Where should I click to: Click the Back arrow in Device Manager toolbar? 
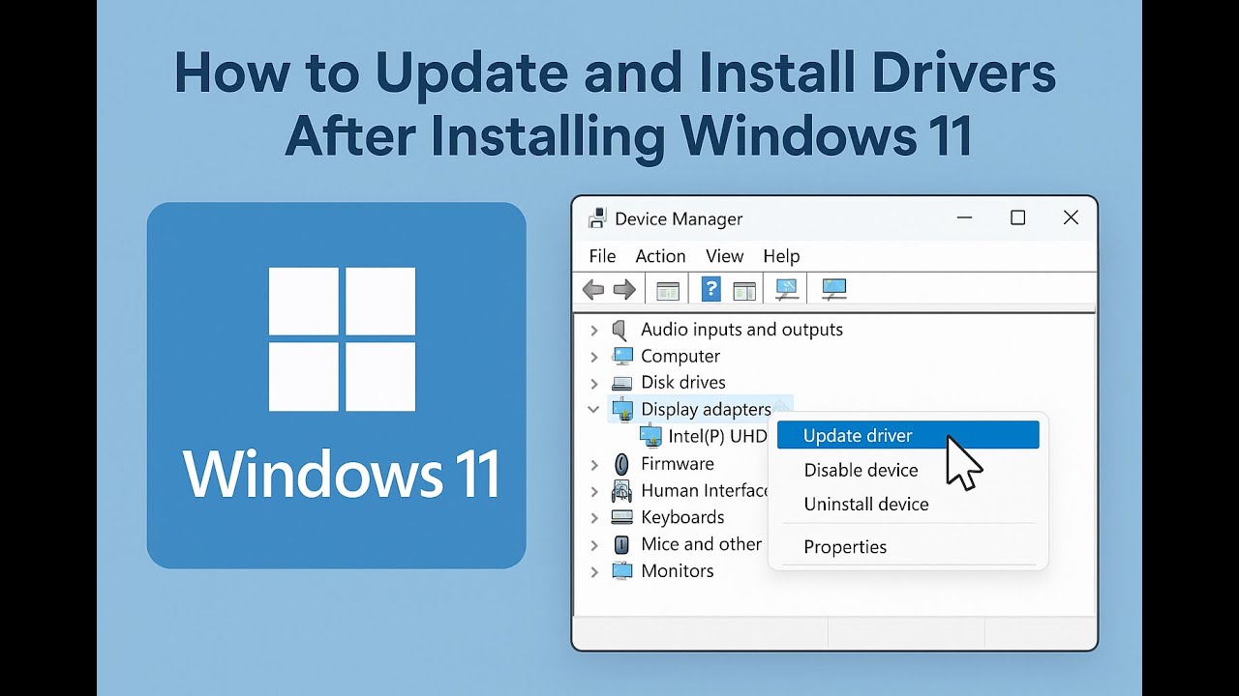pos(593,289)
